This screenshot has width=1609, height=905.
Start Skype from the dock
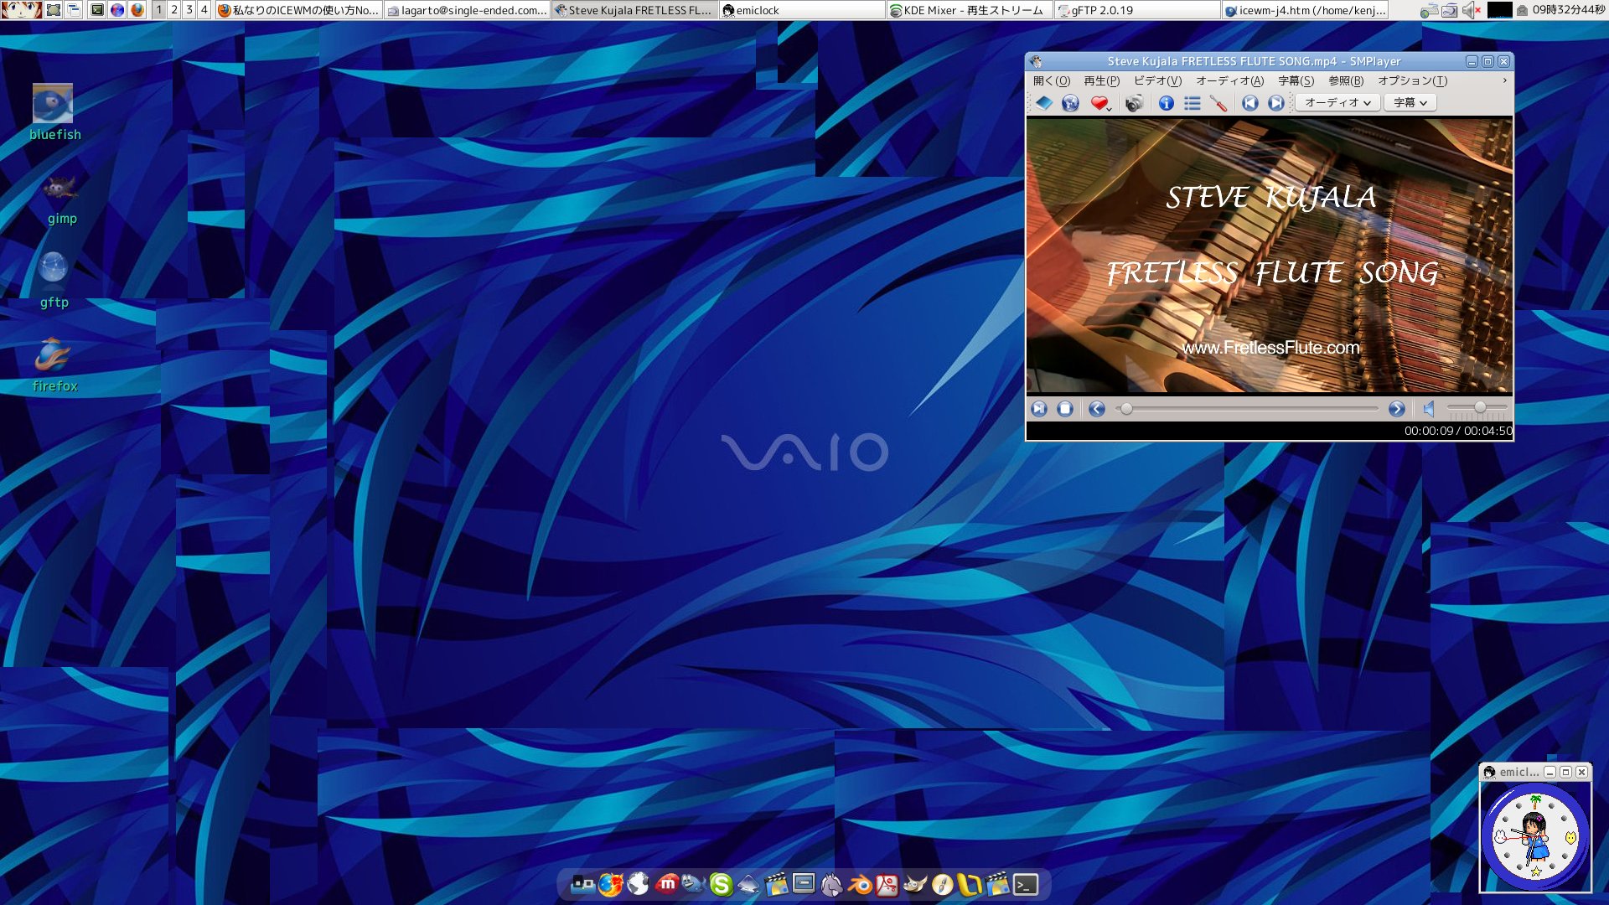pos(722,886)
